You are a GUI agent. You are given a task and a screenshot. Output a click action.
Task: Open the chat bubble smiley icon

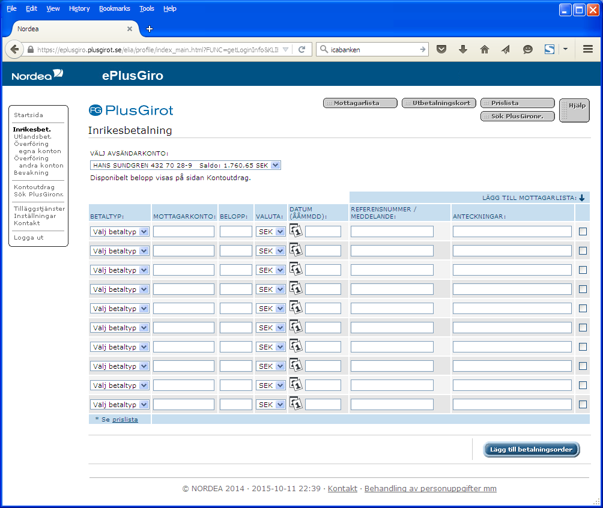(527, 49)
